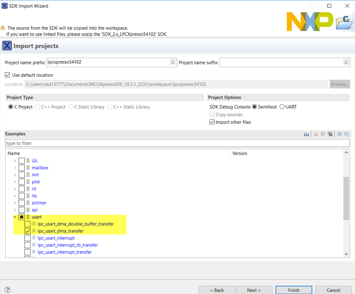Check the mailbox examples checkbox

pyautogui.click(x=22, y=167)
